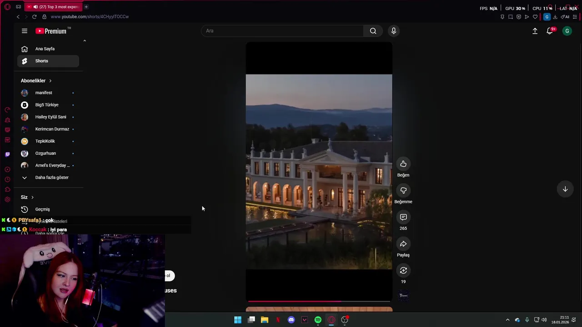Open Opera GX menu logo
This screenshot has width=582, height=327.
pos(7,7)
